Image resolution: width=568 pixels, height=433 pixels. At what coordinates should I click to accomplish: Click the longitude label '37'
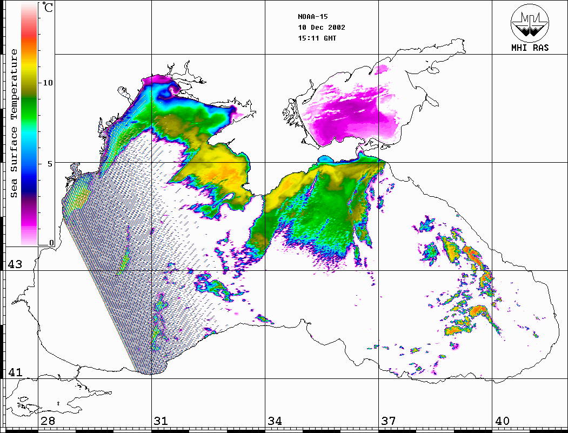point(389,421)
